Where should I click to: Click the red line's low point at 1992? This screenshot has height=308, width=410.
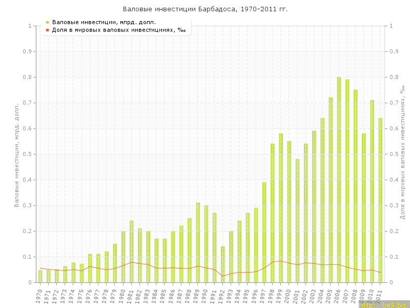(x=222, y=276)
